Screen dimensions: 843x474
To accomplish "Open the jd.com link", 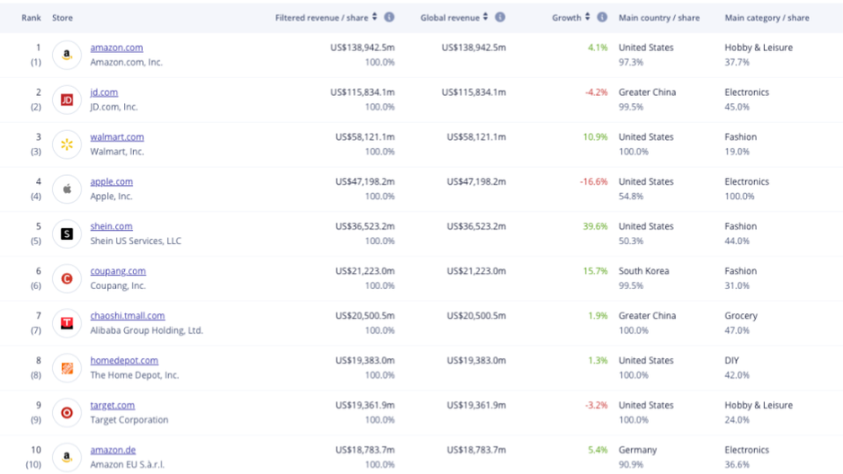I will click(103, 92).
